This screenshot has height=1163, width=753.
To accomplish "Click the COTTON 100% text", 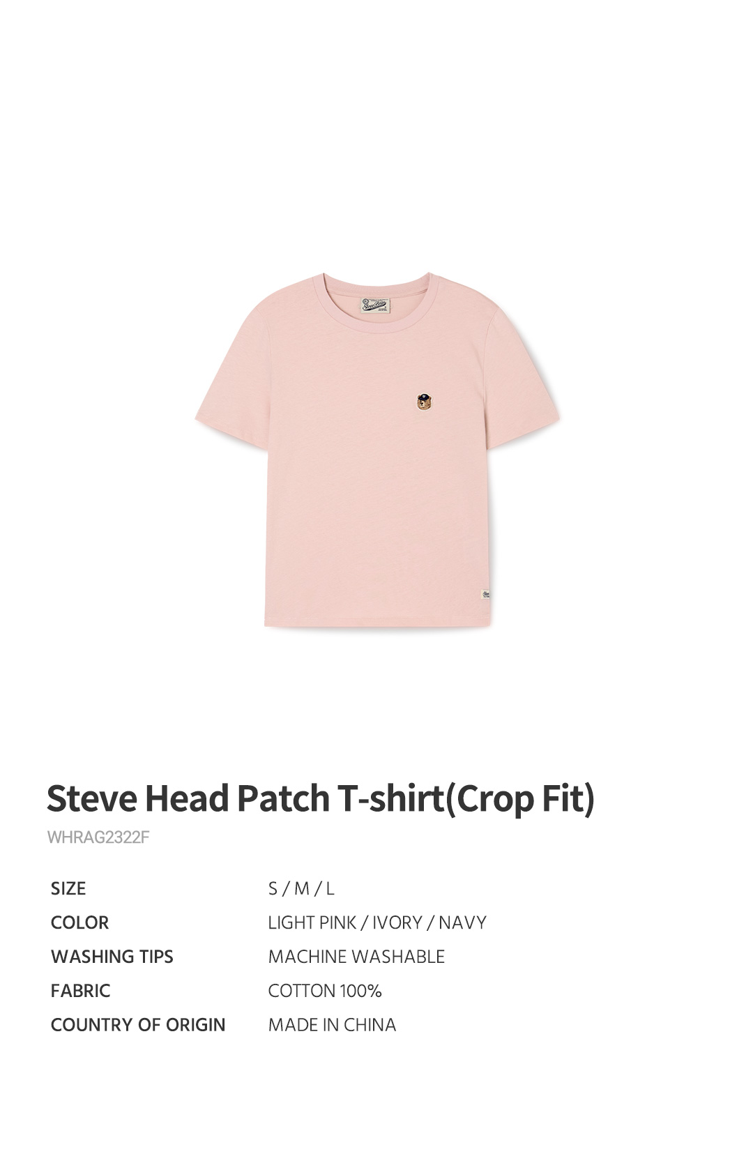I will pos(325,991).
